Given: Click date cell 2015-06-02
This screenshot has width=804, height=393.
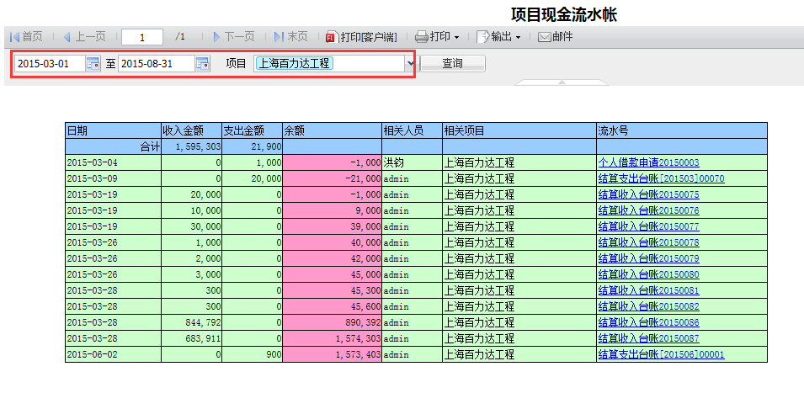Looking at the screenshot, I should point(114,354).
